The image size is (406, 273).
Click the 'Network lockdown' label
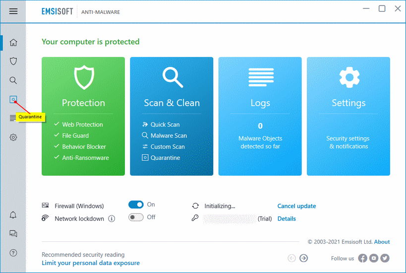79,219
